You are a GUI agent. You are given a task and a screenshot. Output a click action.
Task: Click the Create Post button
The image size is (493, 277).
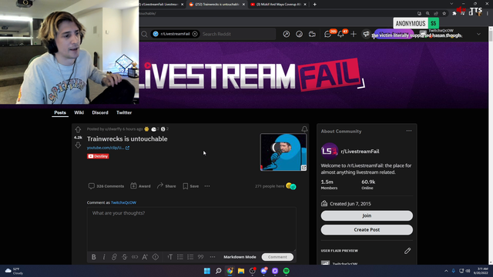[x=367, y=229]
